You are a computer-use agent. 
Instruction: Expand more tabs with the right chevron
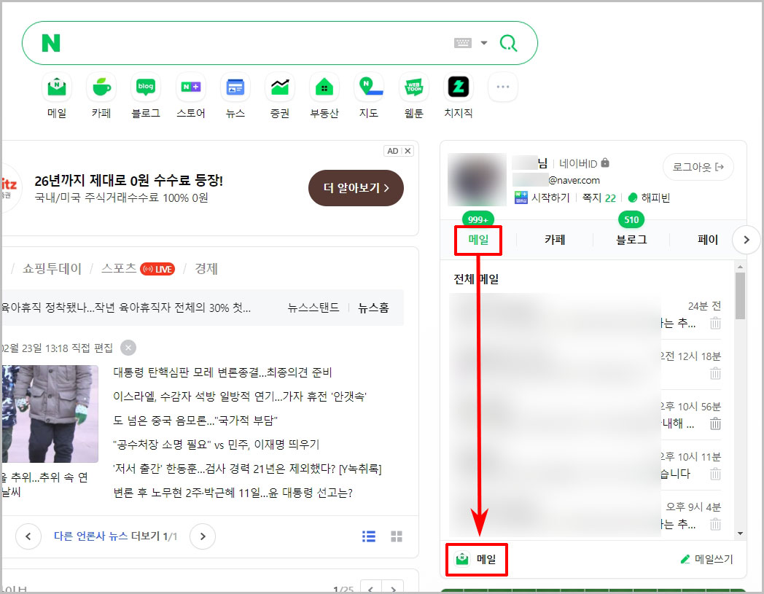coord(746,239)
